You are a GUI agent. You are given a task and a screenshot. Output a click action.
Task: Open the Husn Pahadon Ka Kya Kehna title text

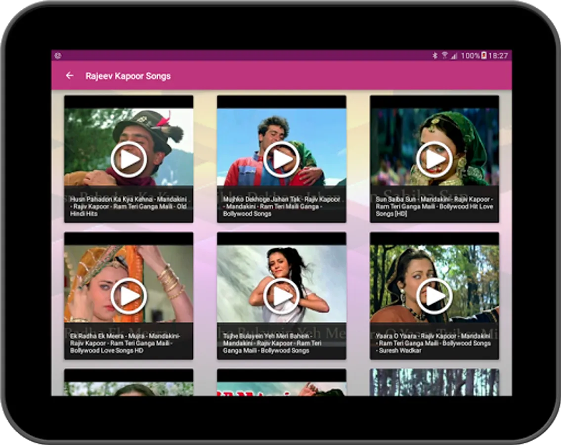point(129,206)
